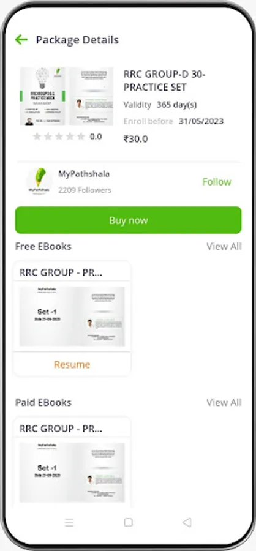The width and height of the screenshot is (256, 551).
Task: Select the first rating star
Action: 37,137
